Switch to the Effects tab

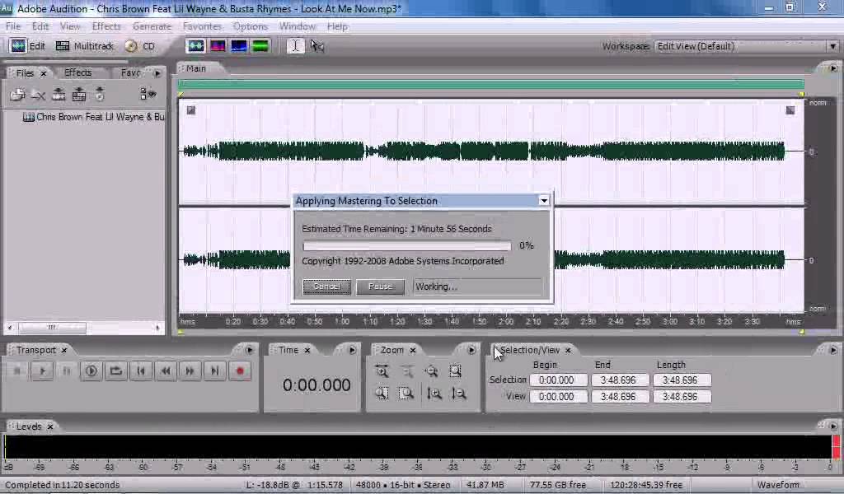click(78, 72)
